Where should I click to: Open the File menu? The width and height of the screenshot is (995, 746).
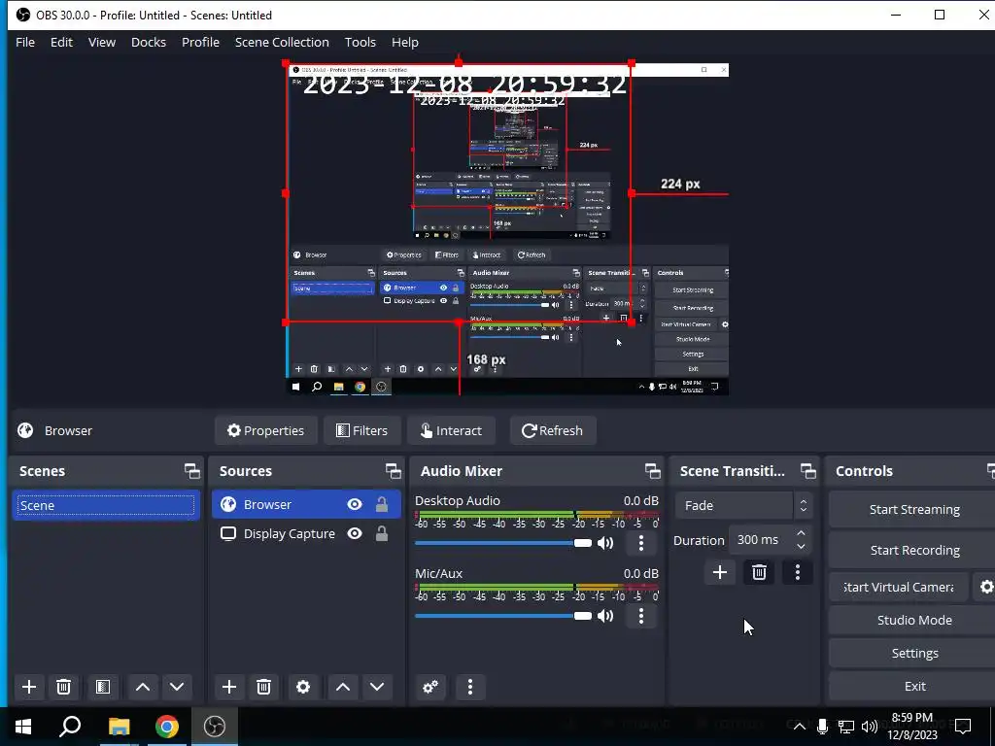(x=25, y=42)
